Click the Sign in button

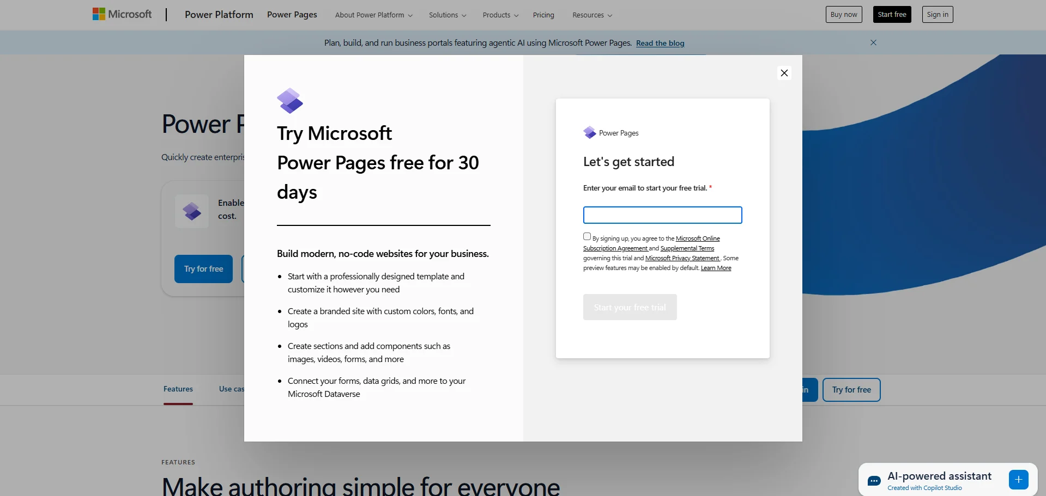click(x=938, y=15)
